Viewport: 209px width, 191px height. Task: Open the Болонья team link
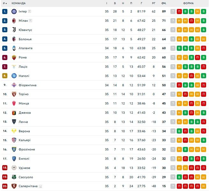[x=25, y=39]
